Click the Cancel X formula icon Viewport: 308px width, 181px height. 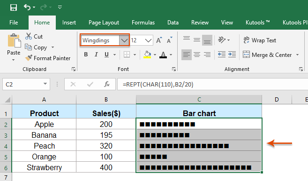click(x=73, y=84)
